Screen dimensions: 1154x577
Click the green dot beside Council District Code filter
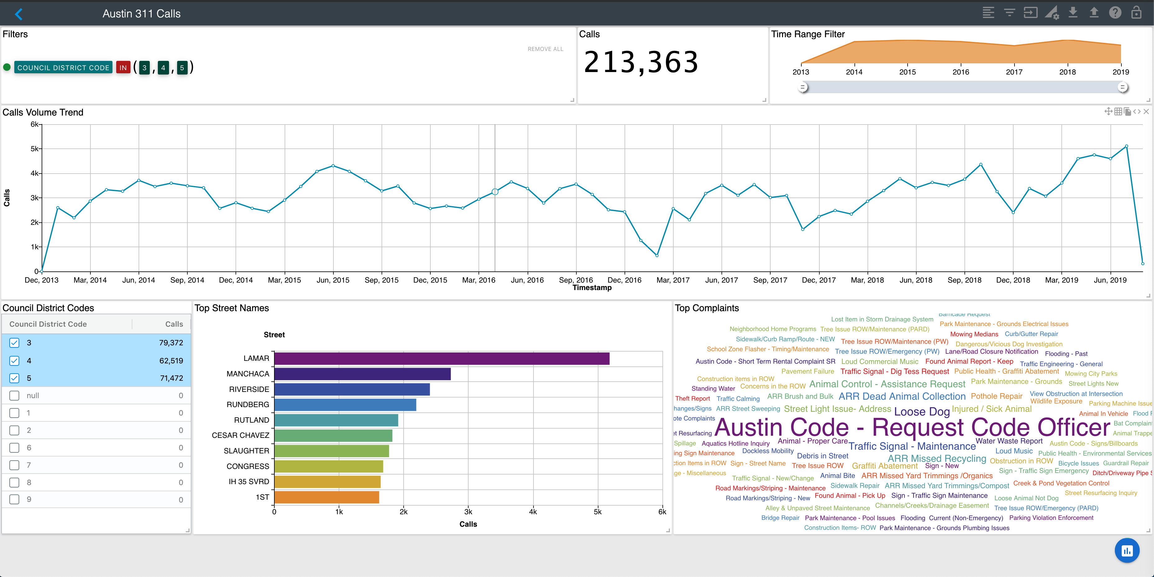point(7,67)
